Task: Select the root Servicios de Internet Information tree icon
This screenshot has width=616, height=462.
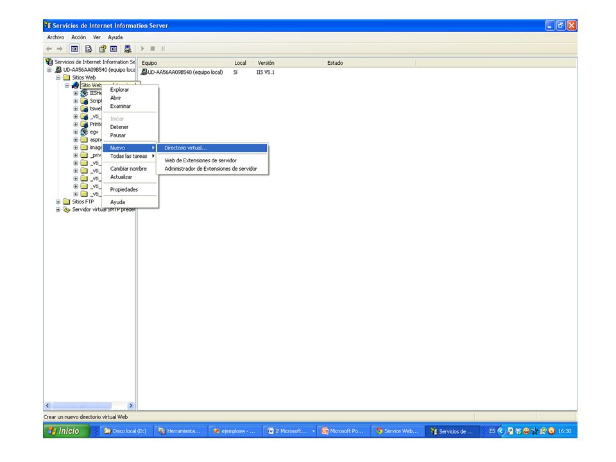Action: pyautogui.click(x=49, y=62)
